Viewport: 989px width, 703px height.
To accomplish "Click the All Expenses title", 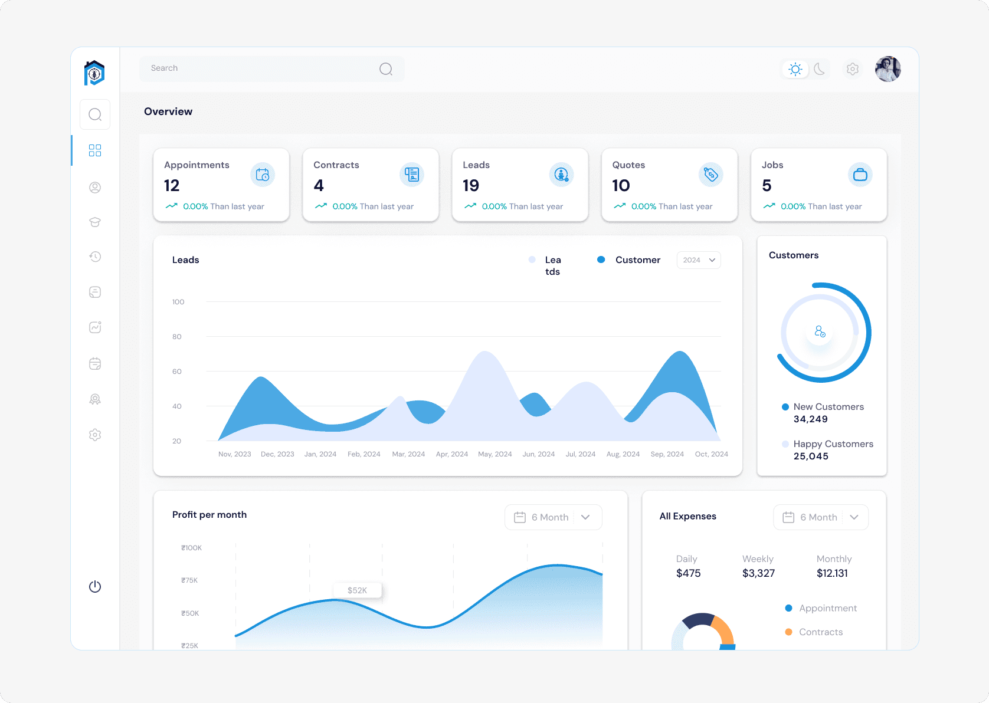I will pos(687,516).
